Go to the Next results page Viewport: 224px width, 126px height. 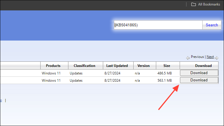tap(210, 57)
